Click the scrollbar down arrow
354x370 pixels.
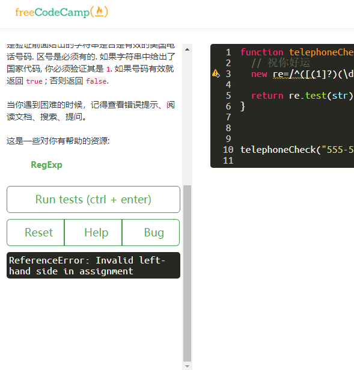coord(187,366)
